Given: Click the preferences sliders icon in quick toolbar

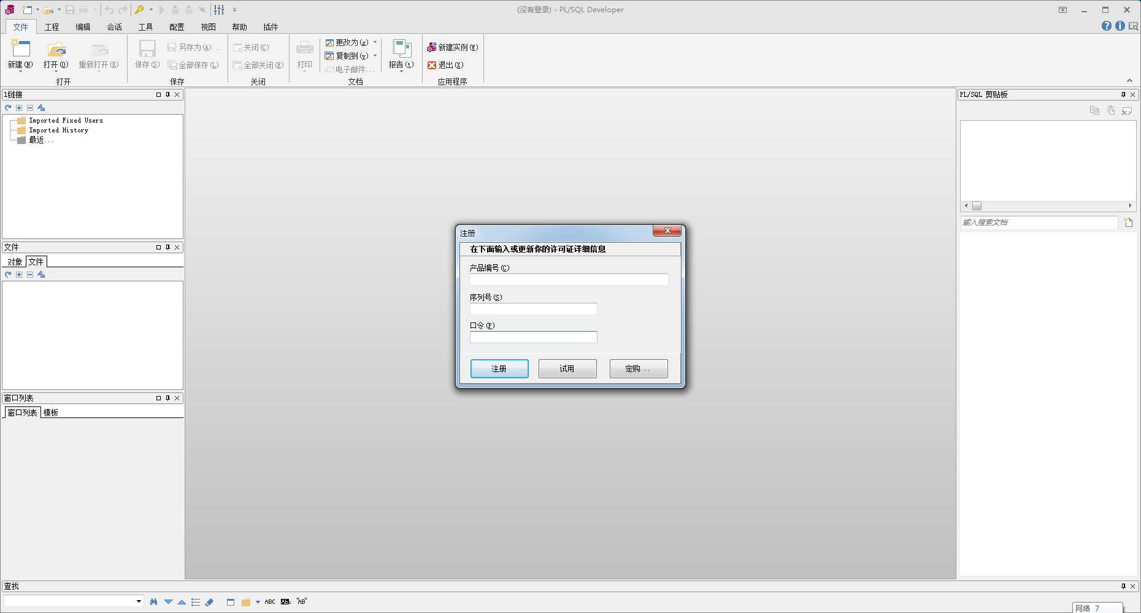Looking at the screenshot, I should 219,10.
